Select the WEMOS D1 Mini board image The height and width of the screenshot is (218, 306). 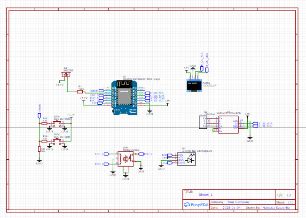(x=125, y=98)
